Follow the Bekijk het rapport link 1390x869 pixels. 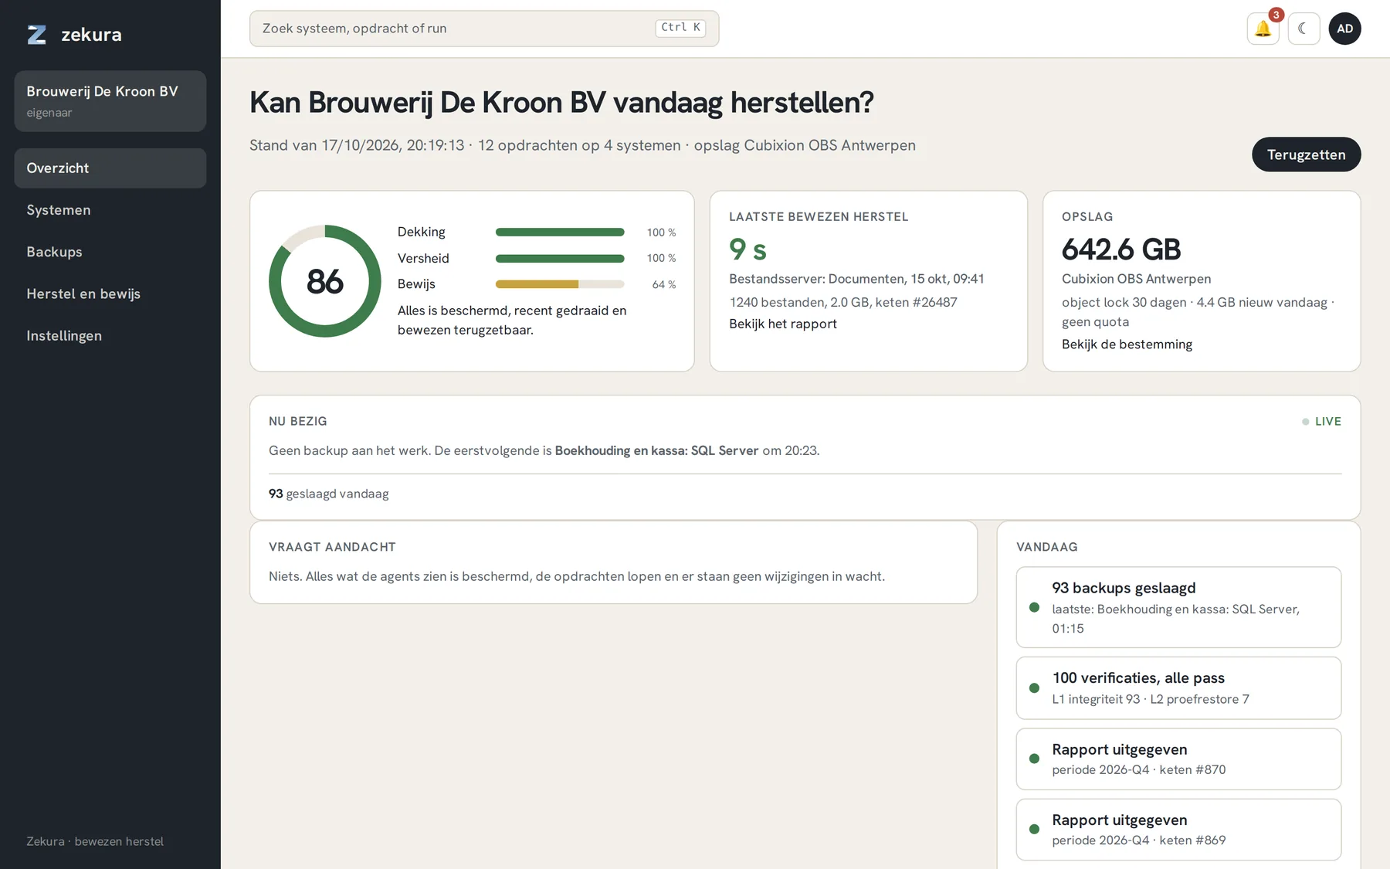pyautogui.click(x=783, y=324)
